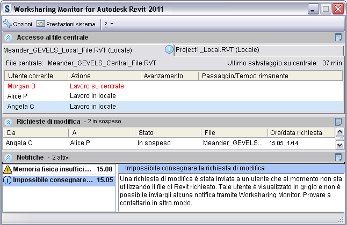Screen dimensions: 347x225
Task: Click File column header in requests
Action: (235, 133)
